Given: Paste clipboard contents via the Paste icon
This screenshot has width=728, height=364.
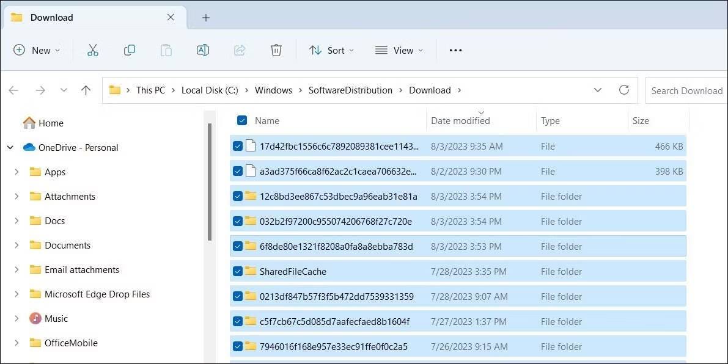Looking at the screenshot, I should 166,50.
